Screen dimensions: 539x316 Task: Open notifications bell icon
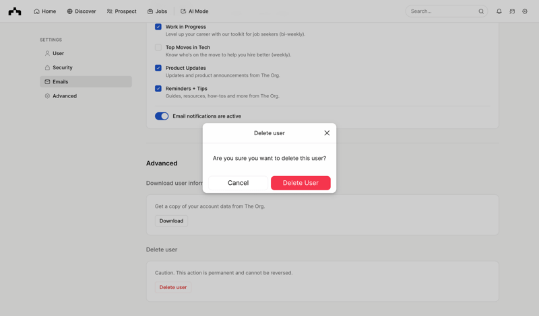pyautogui.click(x=499, y=11)
